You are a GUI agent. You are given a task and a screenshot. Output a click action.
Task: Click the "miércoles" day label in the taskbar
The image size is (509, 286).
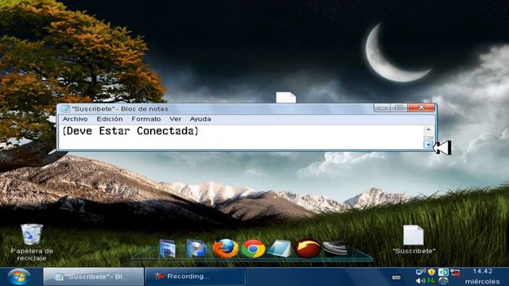point(483,281)
